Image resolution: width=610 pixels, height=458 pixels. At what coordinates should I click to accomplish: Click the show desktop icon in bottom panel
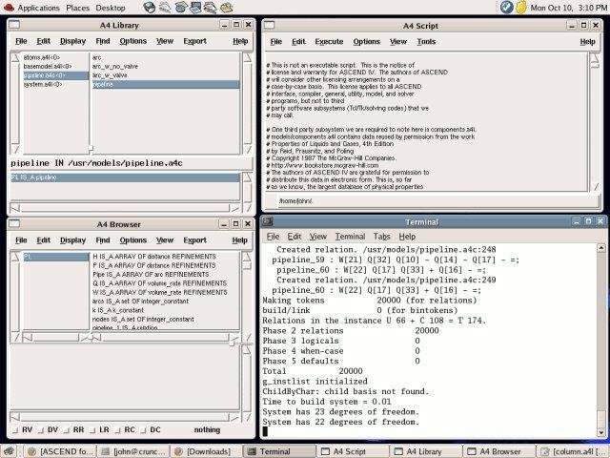coord(9,451)
